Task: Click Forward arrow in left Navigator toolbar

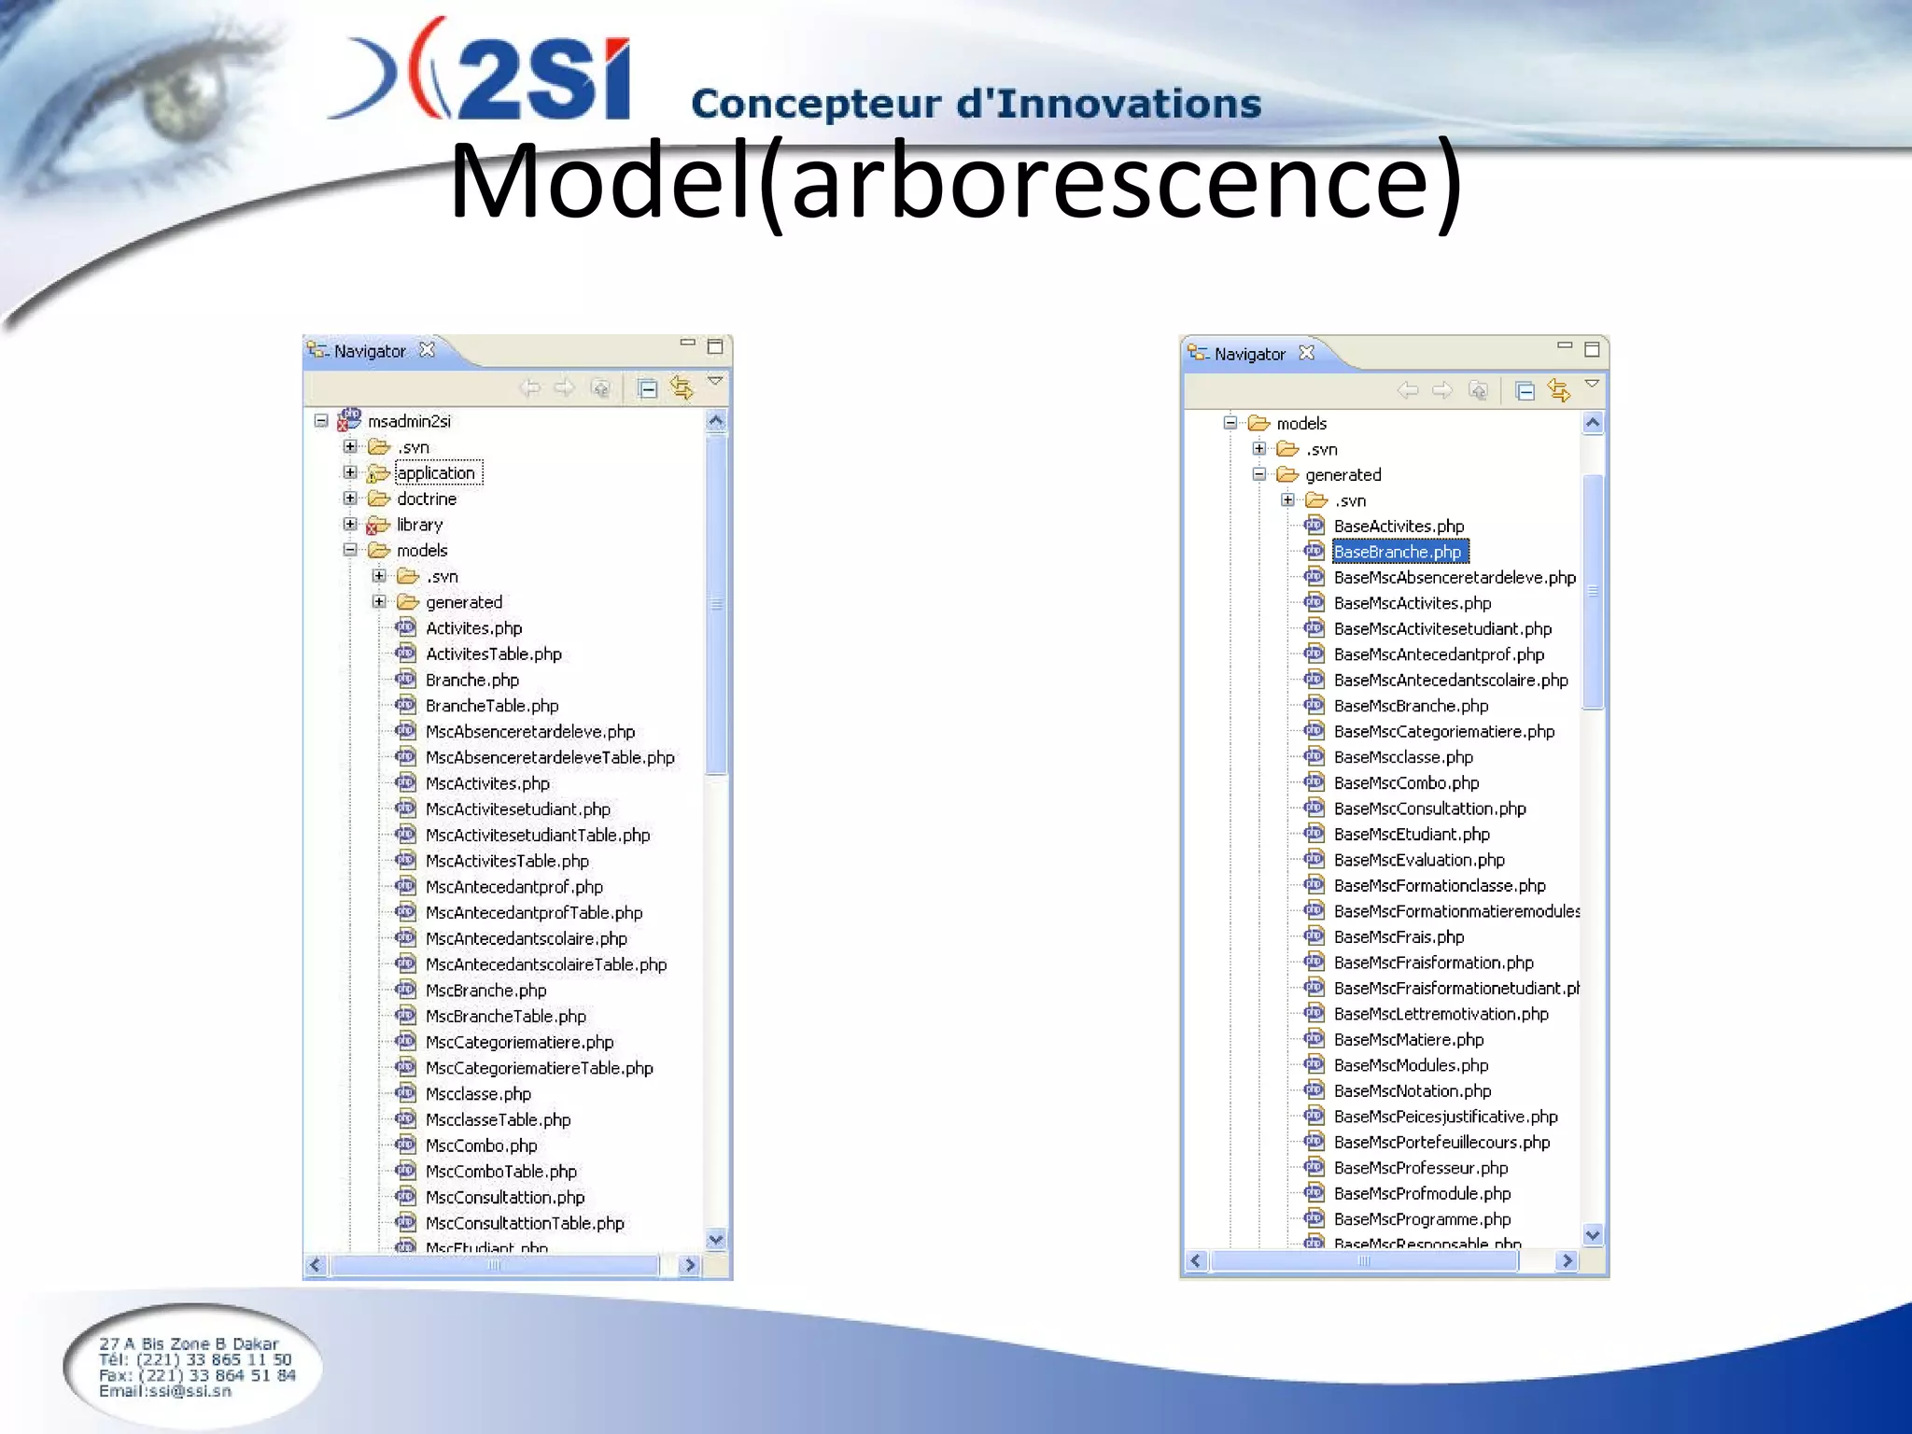Action: click(x=564, y=387)
